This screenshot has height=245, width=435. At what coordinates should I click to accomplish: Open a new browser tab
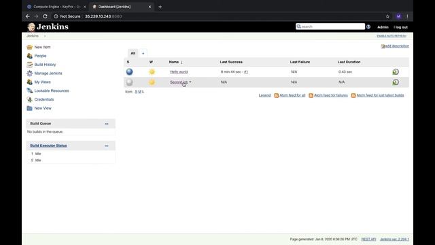160,7
